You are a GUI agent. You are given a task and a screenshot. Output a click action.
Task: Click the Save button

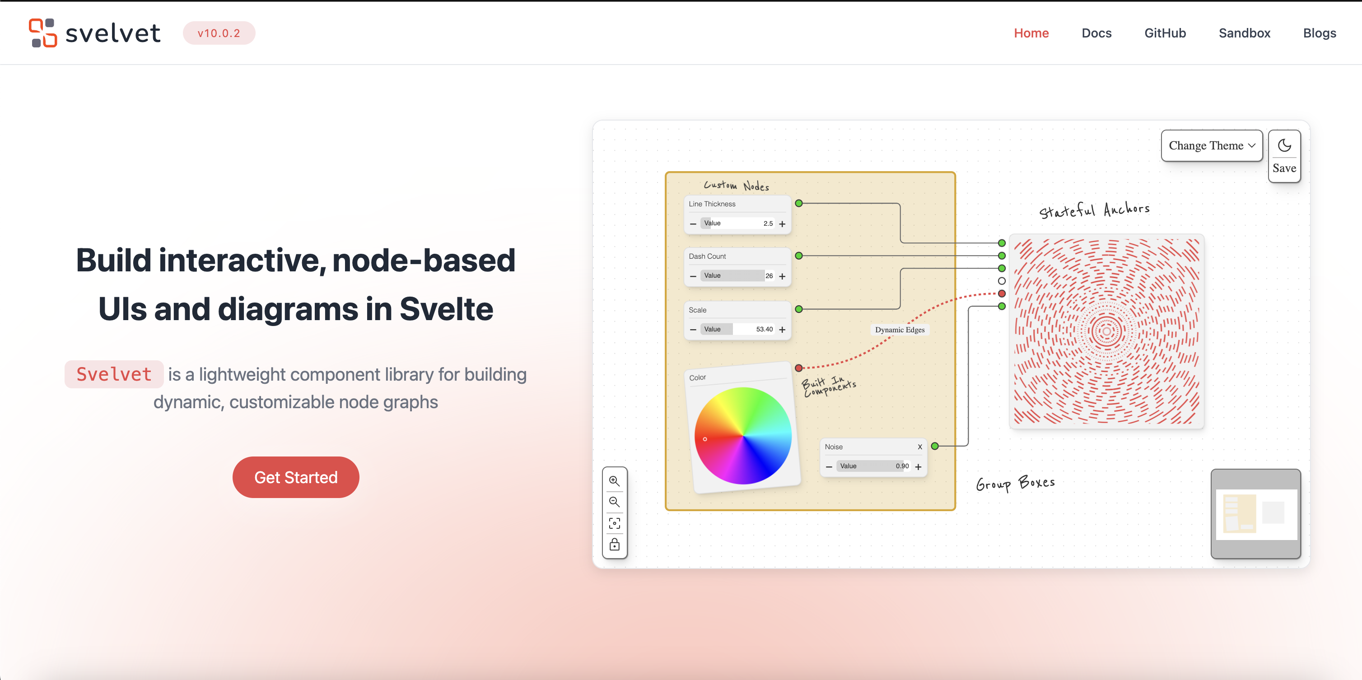pos(1284,168)
